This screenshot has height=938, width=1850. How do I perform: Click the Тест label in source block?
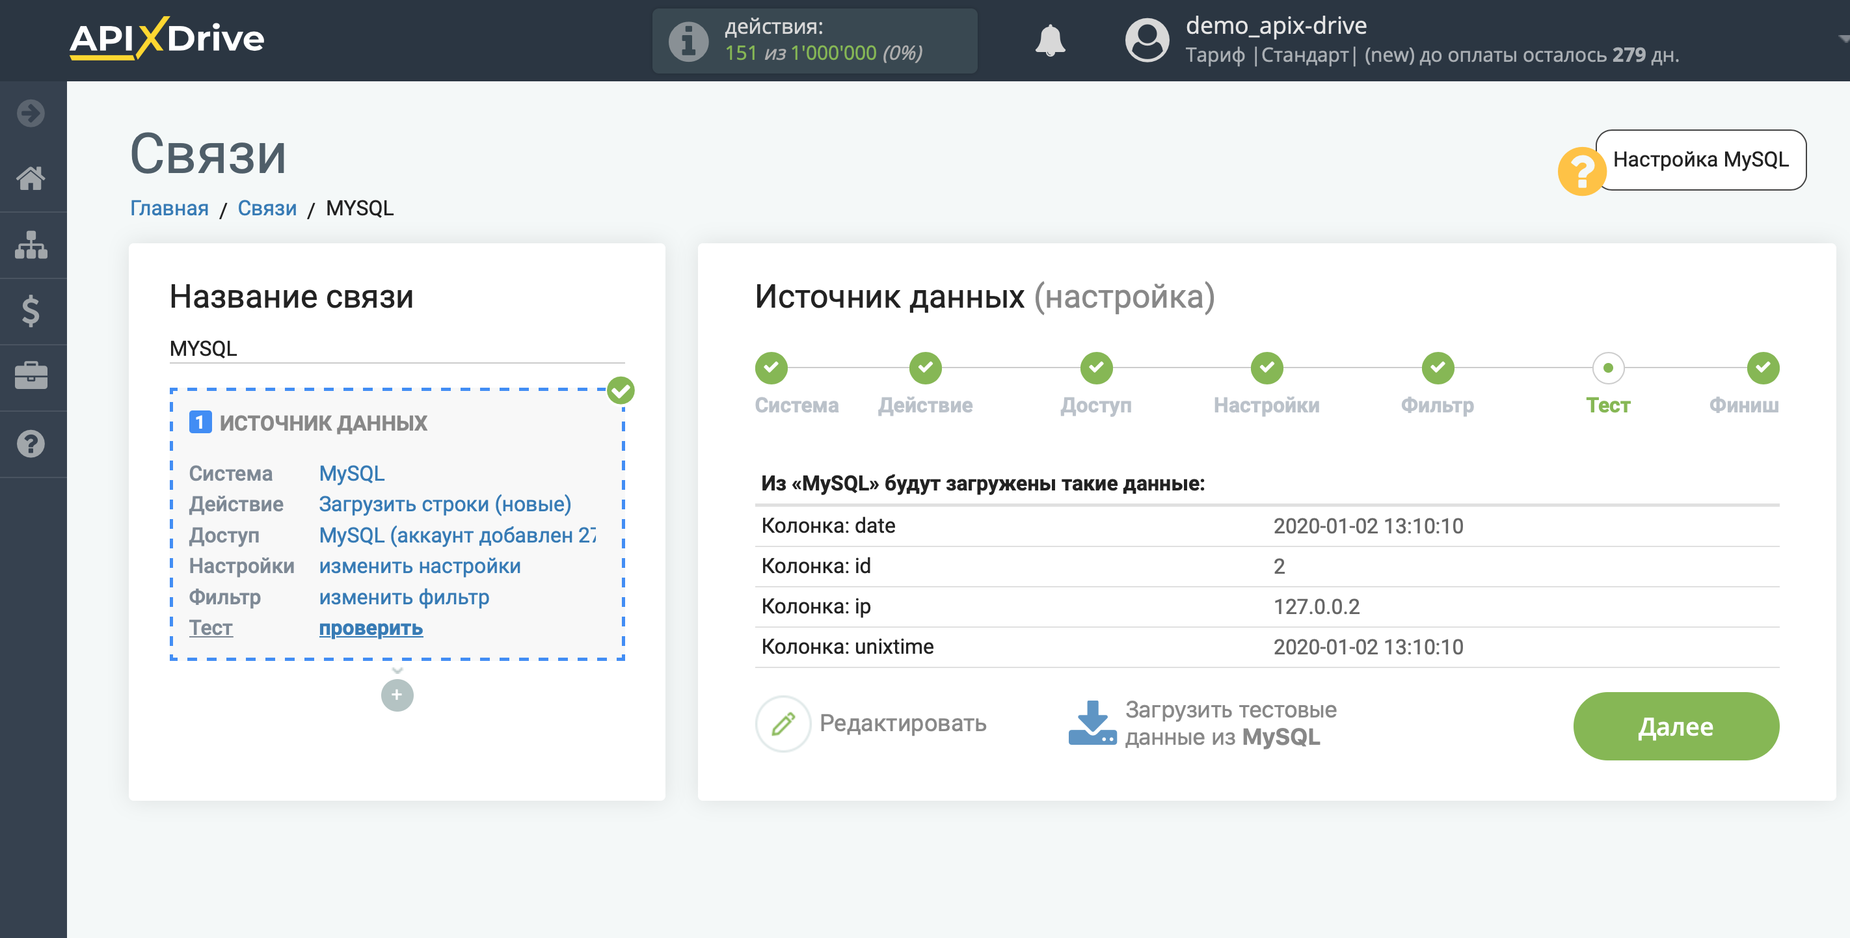(x=211, y=628)
